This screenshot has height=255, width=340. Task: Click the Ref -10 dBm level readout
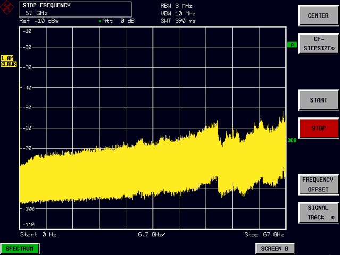coord(38,21)
